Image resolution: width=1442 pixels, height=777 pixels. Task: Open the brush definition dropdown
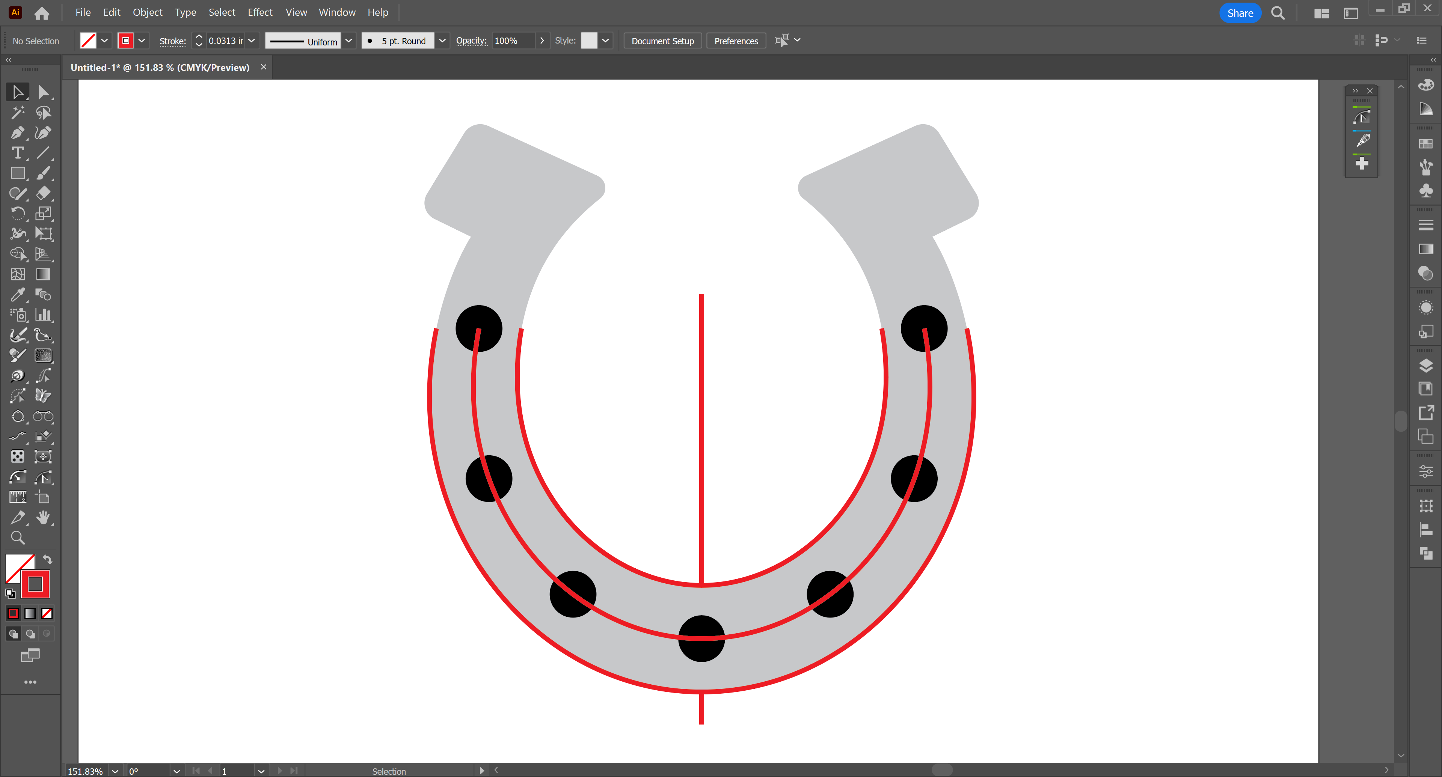[442, 40]
